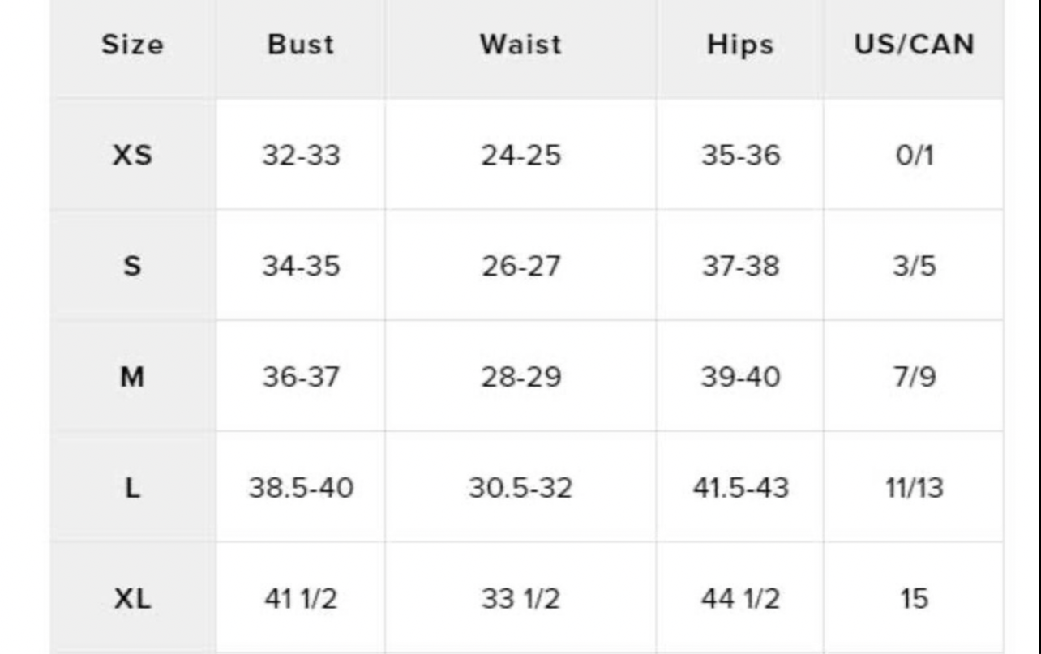Click the 26-27 waist measurement cell

point(520,265)
